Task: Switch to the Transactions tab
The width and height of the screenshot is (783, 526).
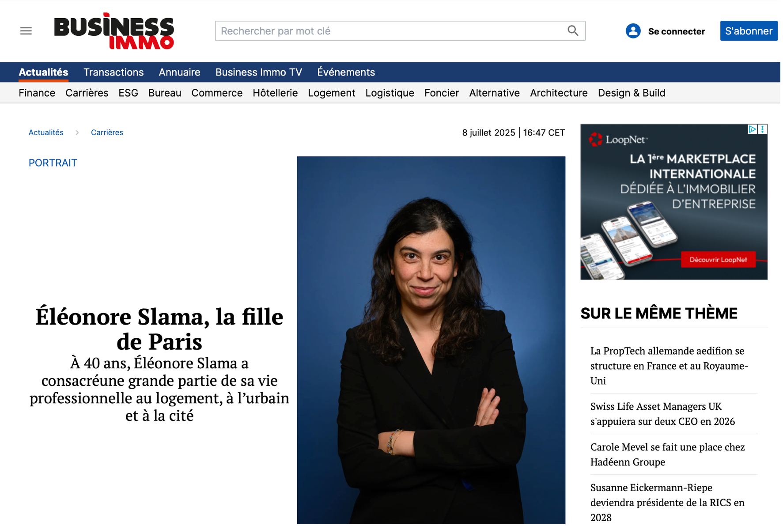Action: [114, 72]
